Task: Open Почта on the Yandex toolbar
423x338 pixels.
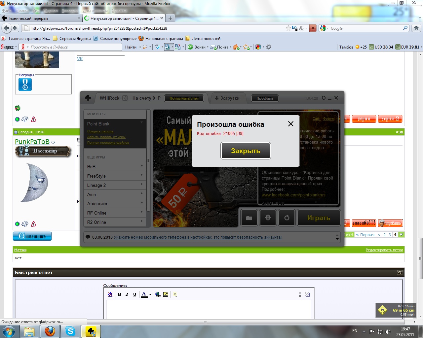Action: [221, 47]
